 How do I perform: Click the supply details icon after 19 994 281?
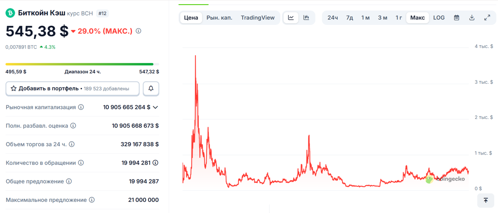click(156, 163)
